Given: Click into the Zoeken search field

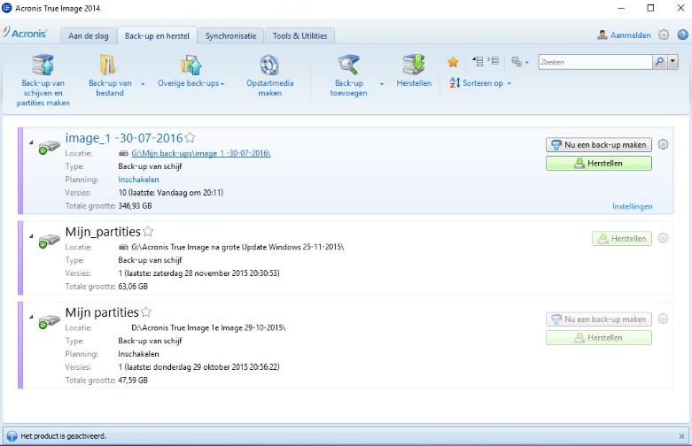Looking at the screenshot, I should 594,62.
